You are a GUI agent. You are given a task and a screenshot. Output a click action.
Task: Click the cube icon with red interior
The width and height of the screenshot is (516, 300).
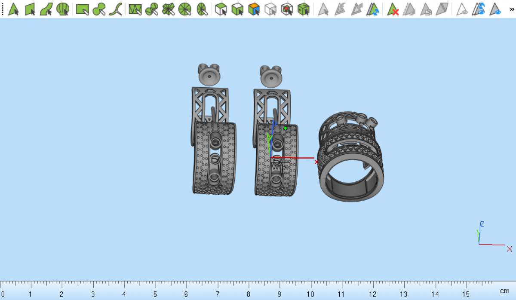tap(287, 9)
